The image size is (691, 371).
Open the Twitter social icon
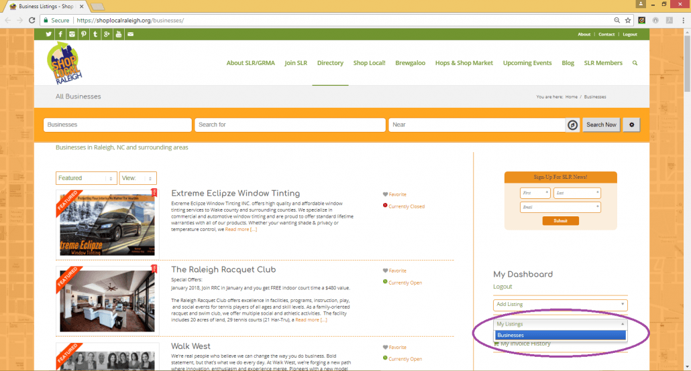click(x=49, y=34)
